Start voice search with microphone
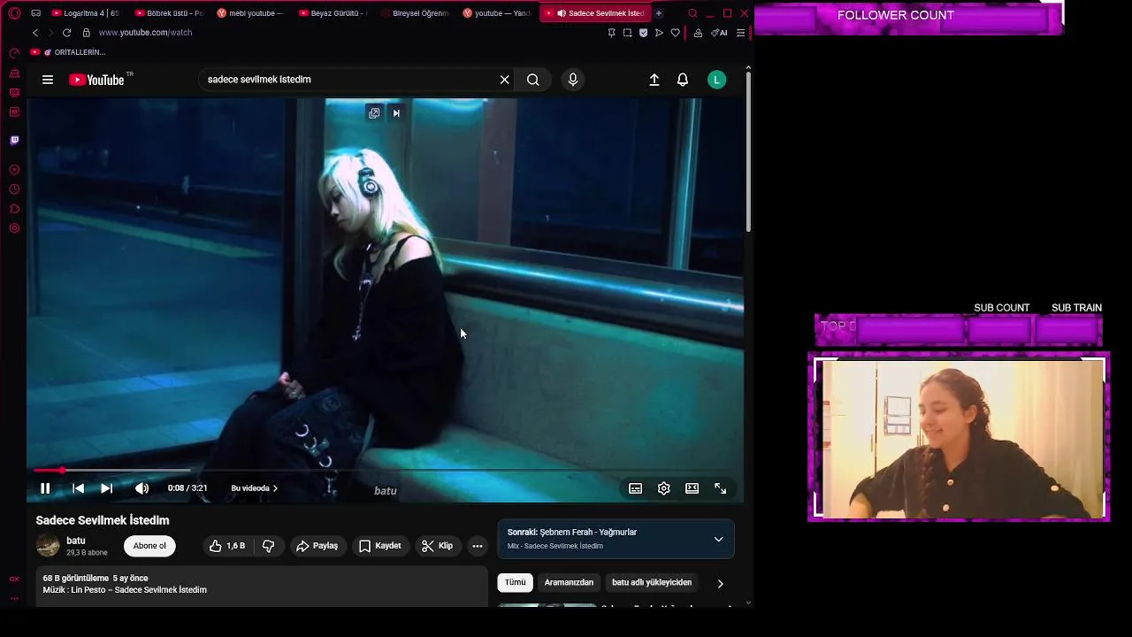The image size is (1132, 637). point(573,80)
